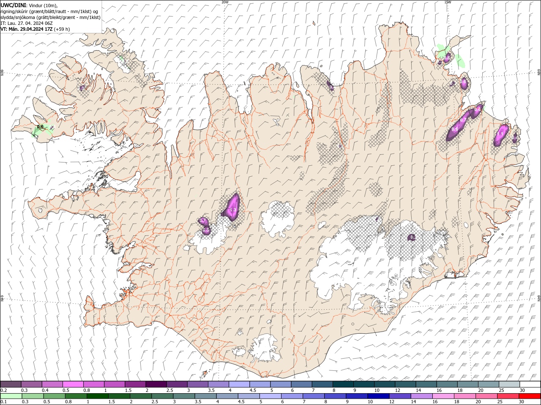Viewport: 541px width, 405px height.
Task: Select lower legend swatch between 2.5 and 3
Action: tap(162, 396)
